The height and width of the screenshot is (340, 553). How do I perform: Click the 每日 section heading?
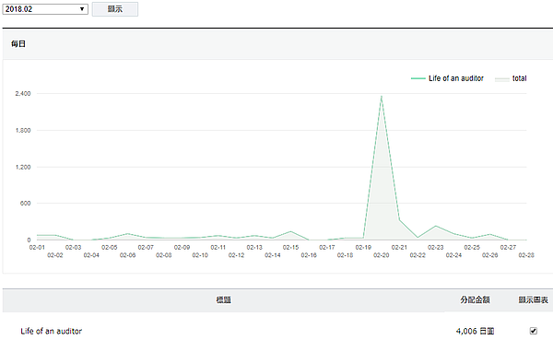(18, 43)
